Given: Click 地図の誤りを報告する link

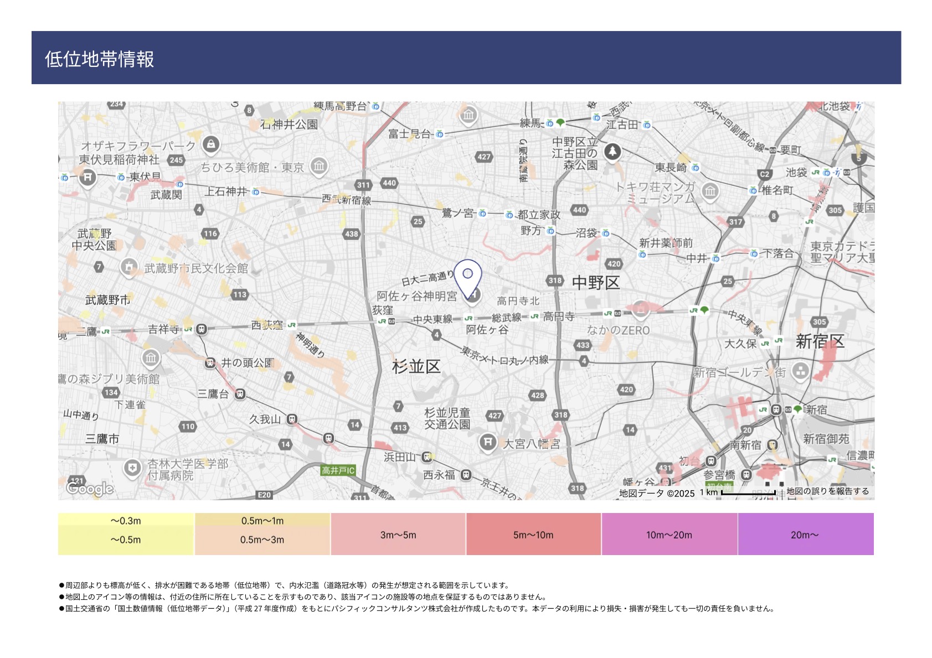Looking at the screenshot, I should tap(827, 491).
